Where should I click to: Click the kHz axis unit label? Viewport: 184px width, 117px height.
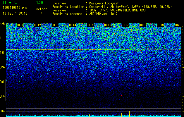point(3,24)
